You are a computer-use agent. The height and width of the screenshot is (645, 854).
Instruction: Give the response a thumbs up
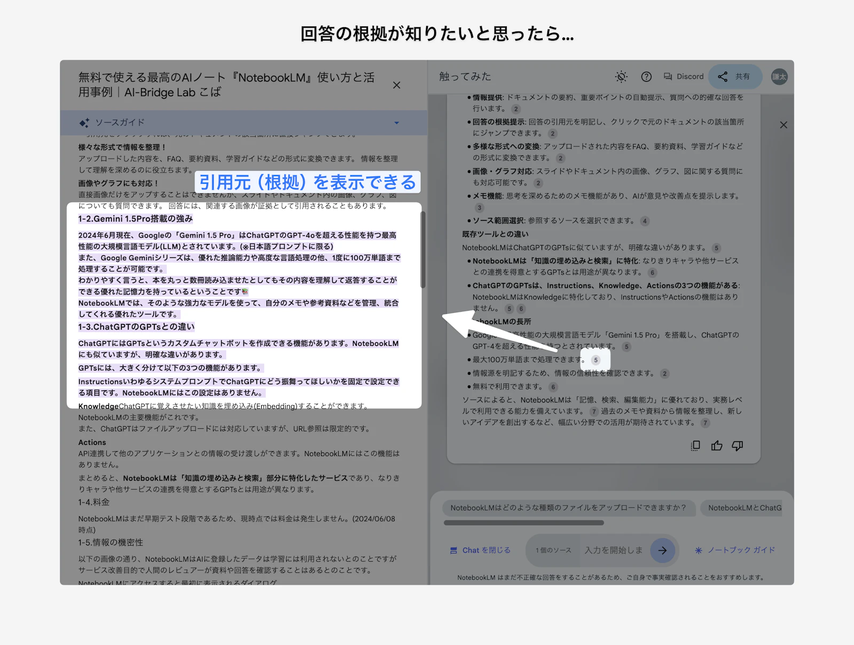point(717,446)
